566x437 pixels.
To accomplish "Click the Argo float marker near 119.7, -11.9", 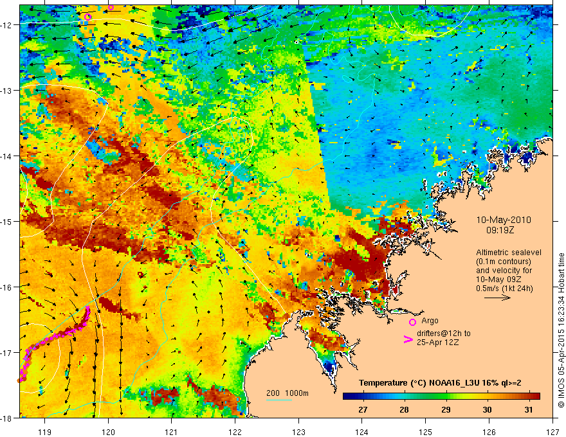I will pyautogui.click(x=87, y=17).
